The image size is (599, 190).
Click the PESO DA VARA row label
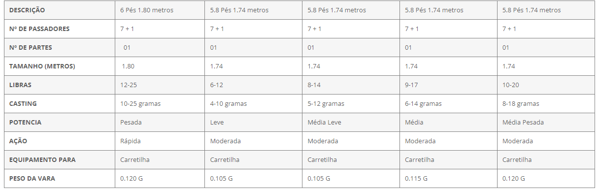coord(59,178)
